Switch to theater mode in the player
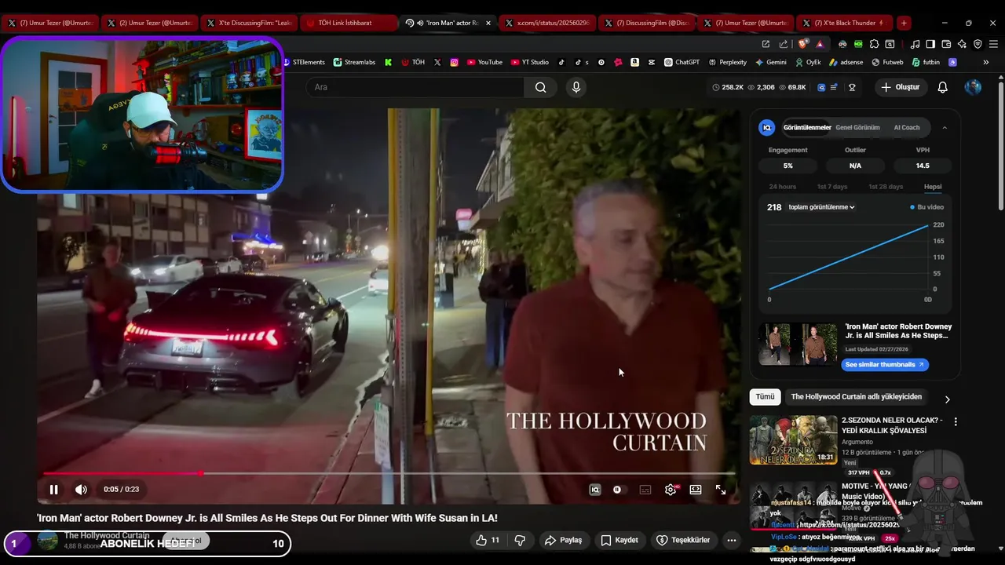The image size is (1005, 565). point(696,490)
